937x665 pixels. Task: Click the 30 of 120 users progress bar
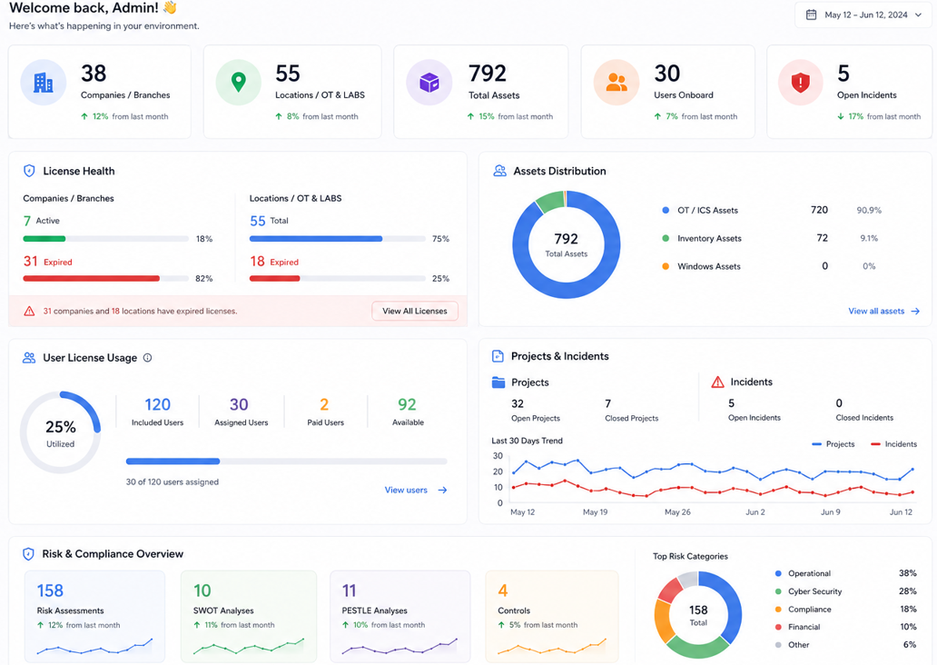tap(286, 462)
